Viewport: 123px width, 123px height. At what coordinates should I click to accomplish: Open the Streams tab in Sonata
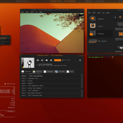pos(60,71)
